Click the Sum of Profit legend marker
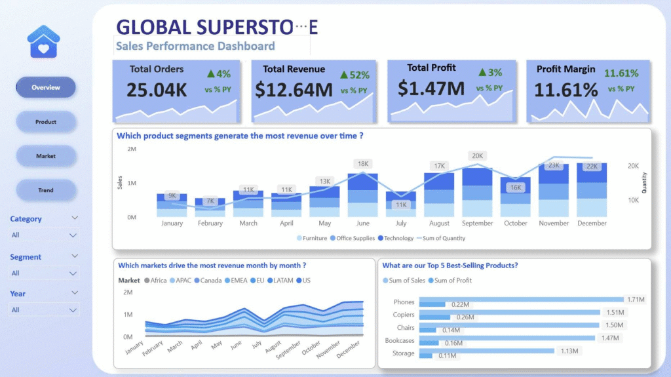The height and width of the screenshot is (377, 671). (431, 281)
